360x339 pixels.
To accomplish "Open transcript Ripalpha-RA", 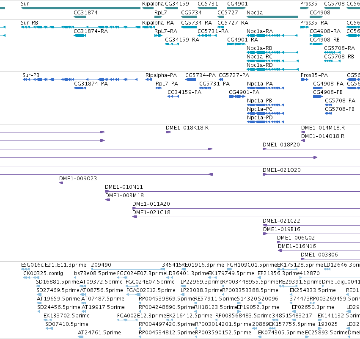I will coord(148,27).
